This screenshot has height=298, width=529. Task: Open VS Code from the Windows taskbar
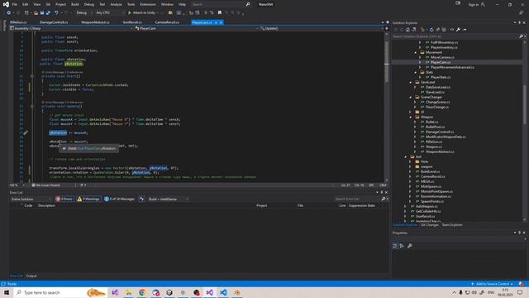coord(223,292)
